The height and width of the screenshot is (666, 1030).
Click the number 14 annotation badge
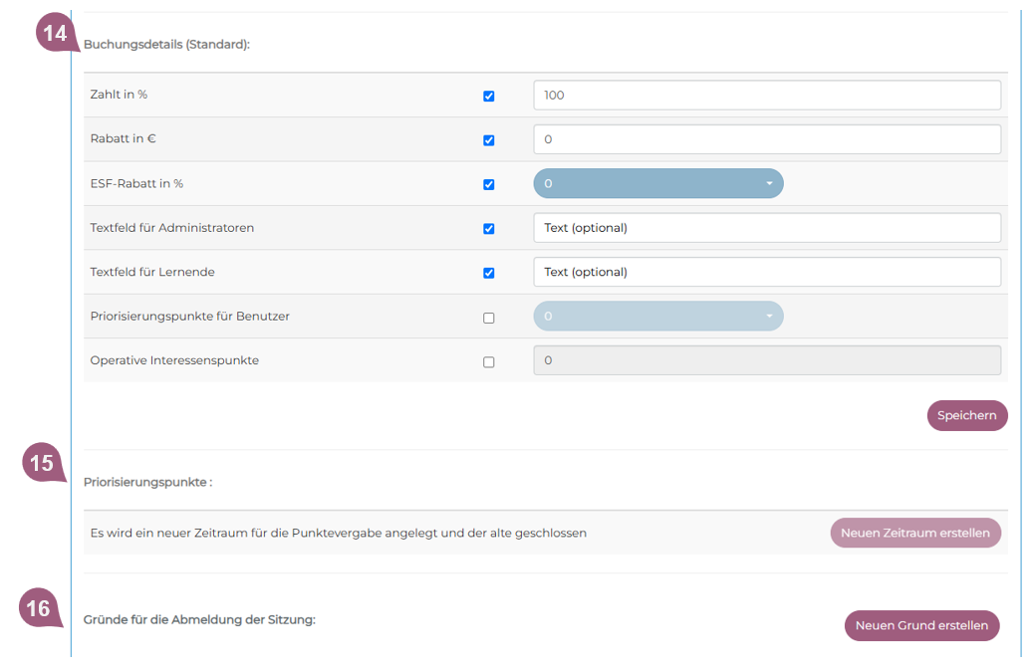pos(55,34)
